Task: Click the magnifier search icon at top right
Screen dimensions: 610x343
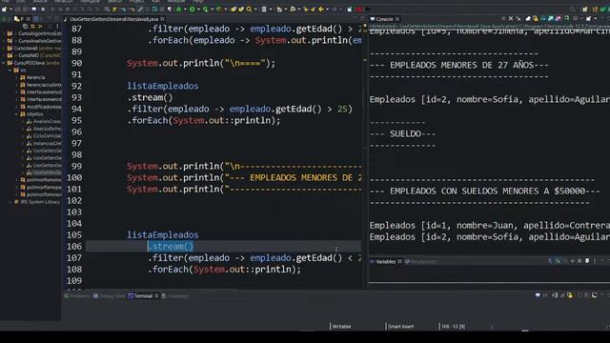Action: (x=572, y=10)
